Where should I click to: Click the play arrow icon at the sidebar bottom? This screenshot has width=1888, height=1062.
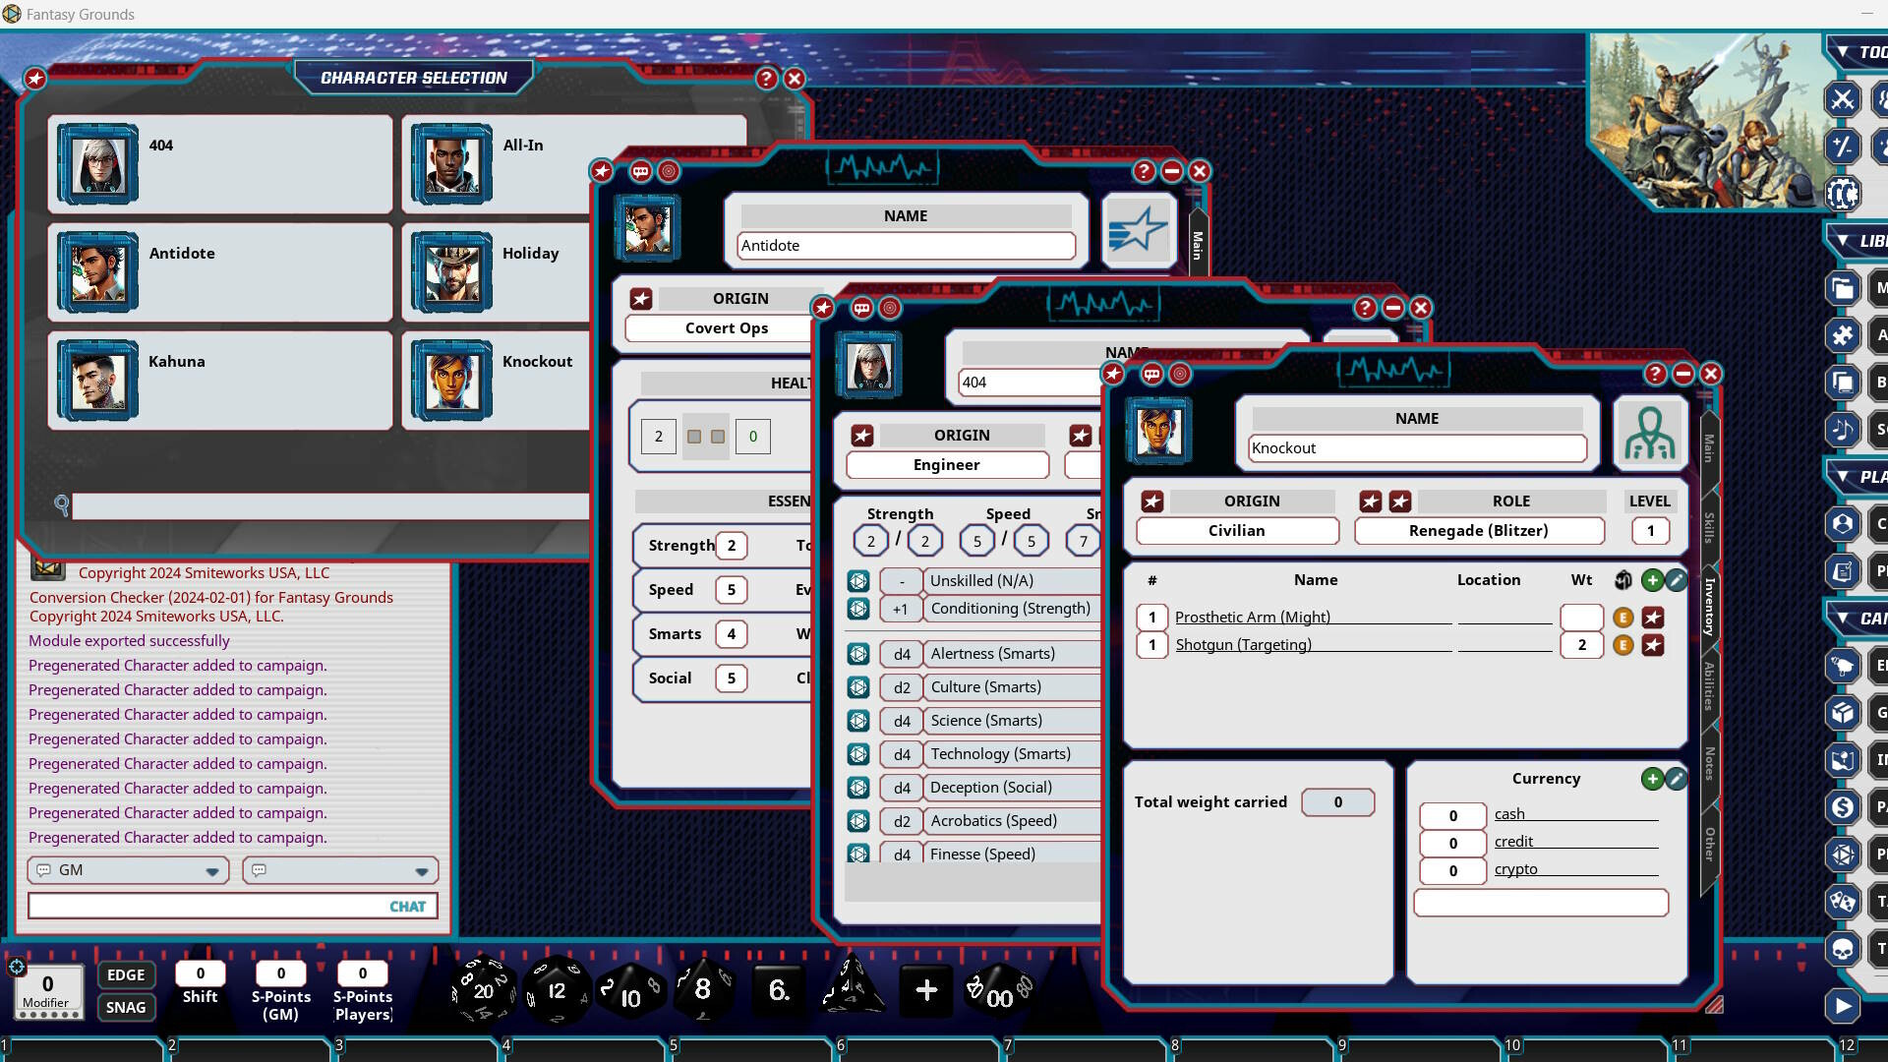coord(1843,1006)
